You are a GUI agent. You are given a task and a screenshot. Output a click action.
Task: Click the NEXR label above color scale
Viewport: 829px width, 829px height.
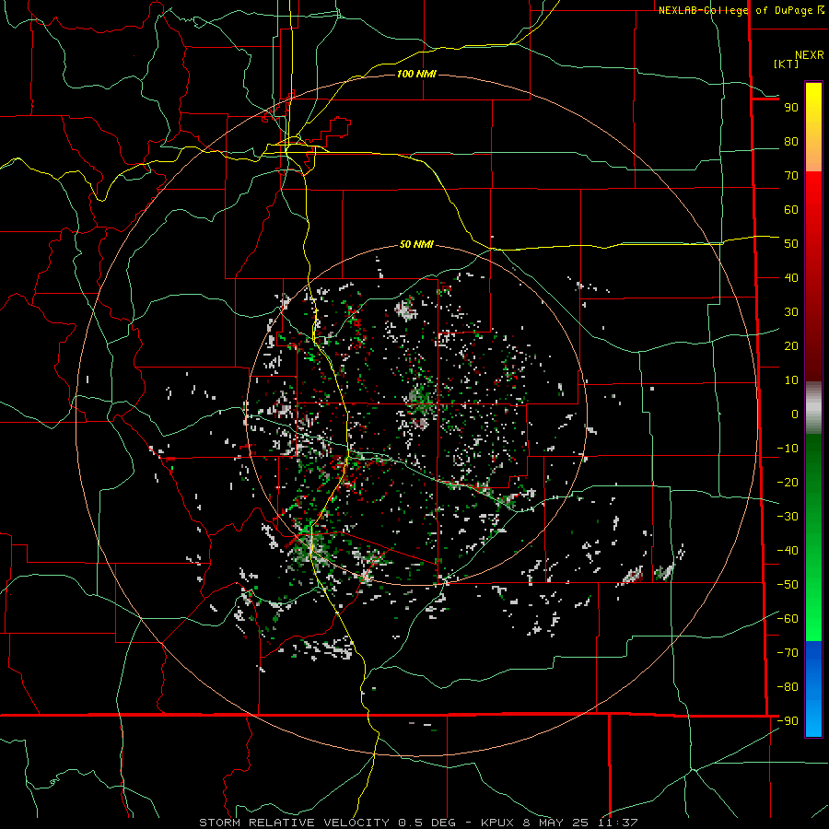809,55
